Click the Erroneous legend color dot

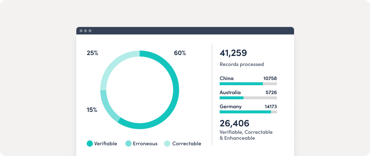point(128,143)
